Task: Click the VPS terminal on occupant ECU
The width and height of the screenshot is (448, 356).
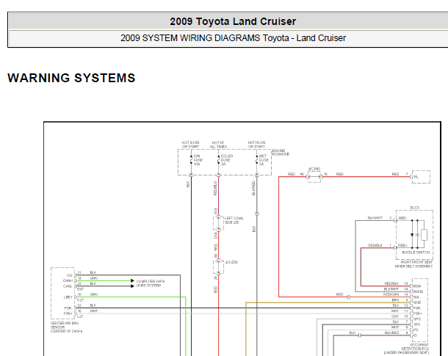Action: [x=417, y=324]
